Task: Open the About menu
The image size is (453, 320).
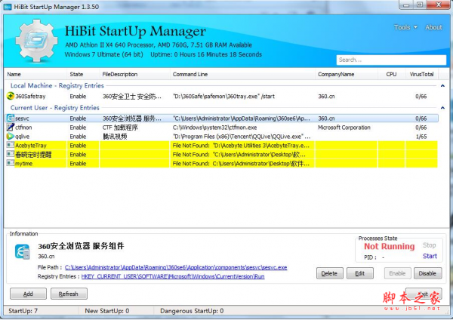Action: point(433,27)
